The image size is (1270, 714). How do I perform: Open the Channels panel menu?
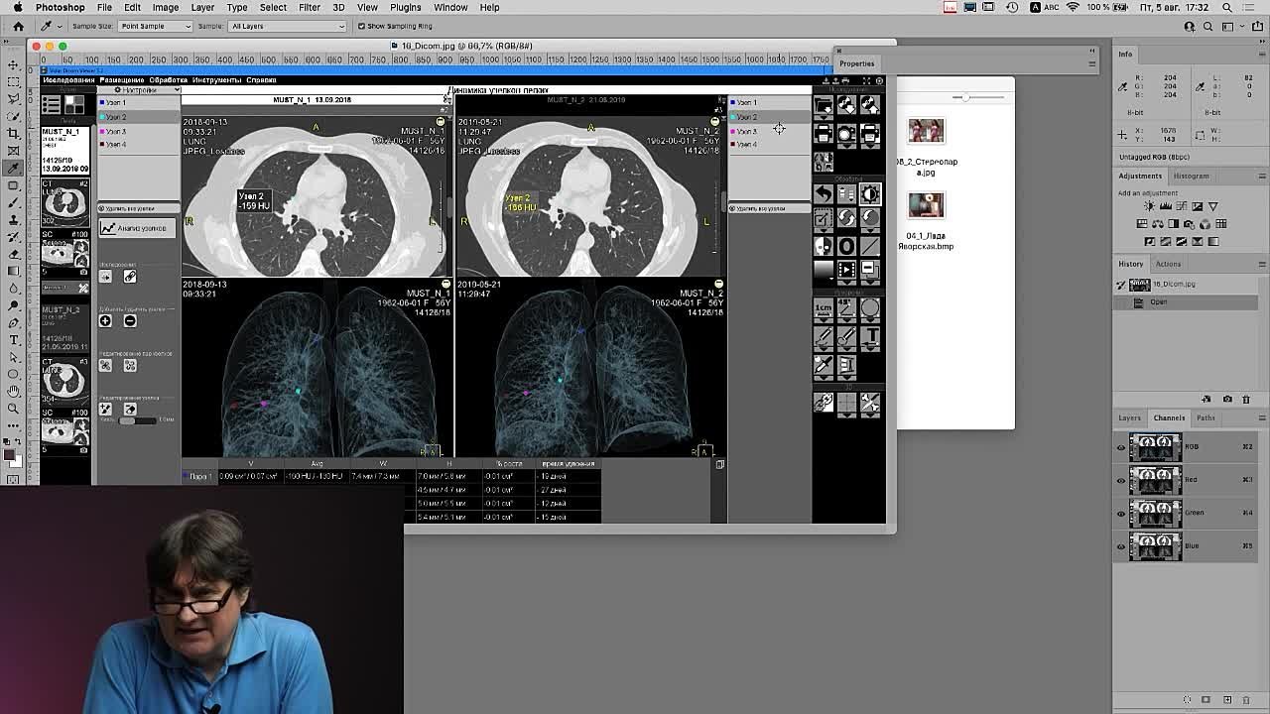(1262, 417)
